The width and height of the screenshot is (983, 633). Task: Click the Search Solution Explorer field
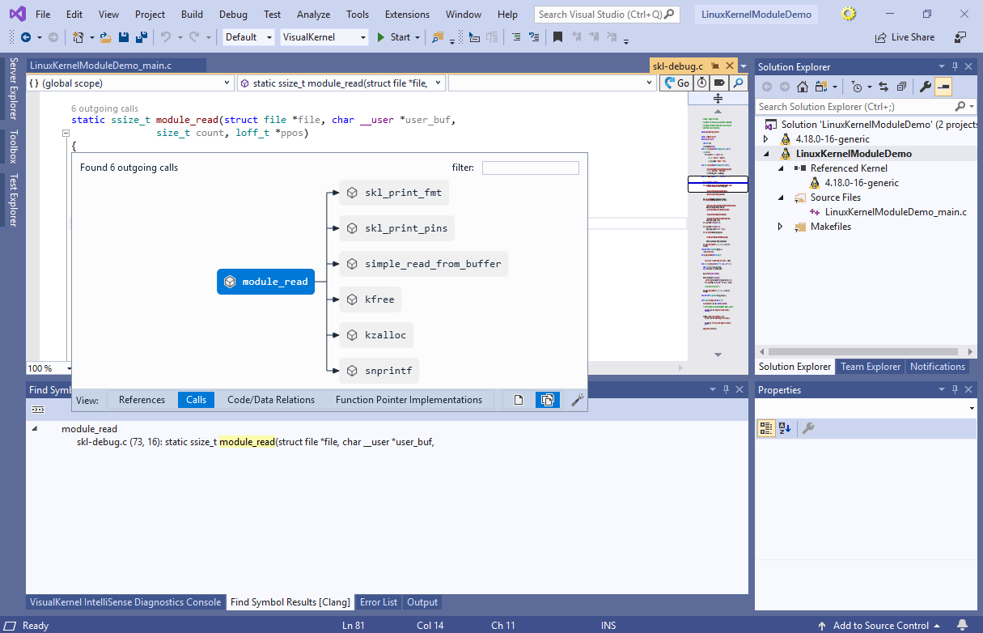[866, 106]
